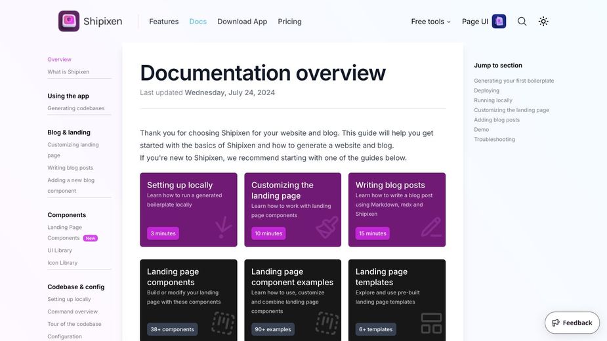The height and width of the screenshot is (341, 607).
Task: Open Command overview sidebar link
Action: click(x=72, y=311)
